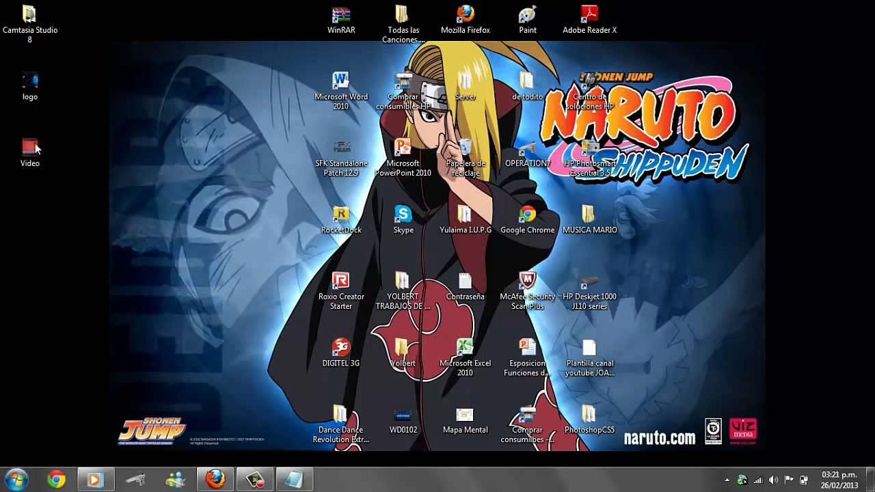Select the Plantilla canal youtube file
875x492 pixels.
(x=589, y=357)
